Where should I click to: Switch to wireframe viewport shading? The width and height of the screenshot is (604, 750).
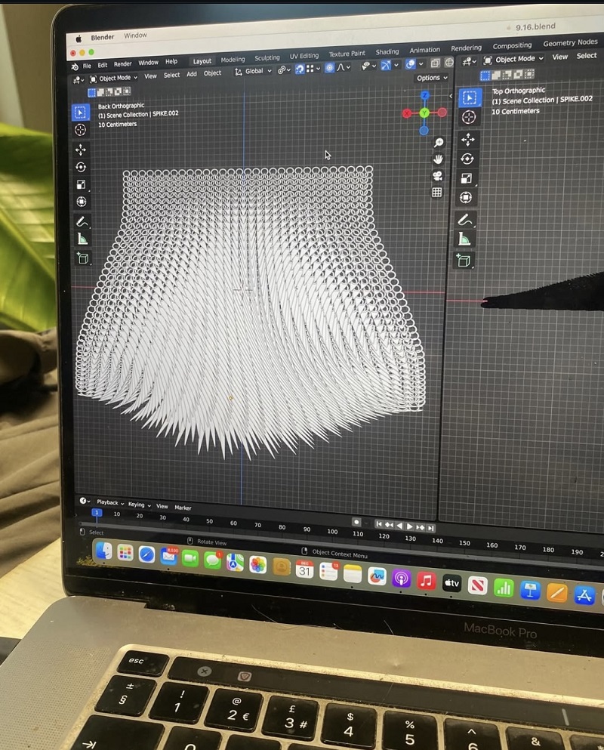(449, 62)
